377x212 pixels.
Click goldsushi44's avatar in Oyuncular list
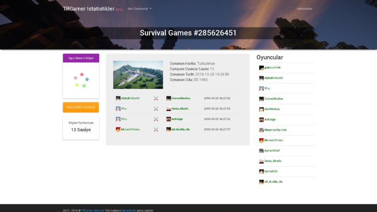[261, 68]
